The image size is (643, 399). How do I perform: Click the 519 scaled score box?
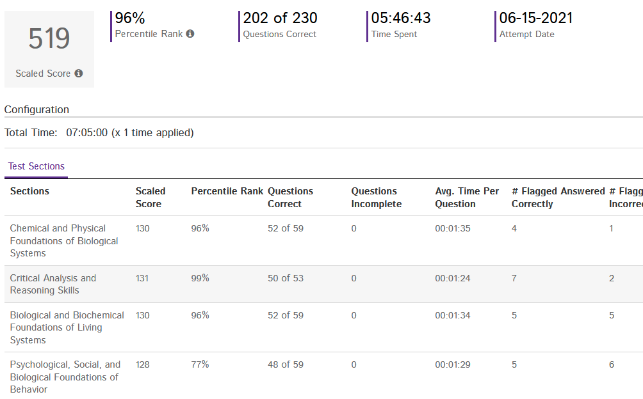point(49,49)
